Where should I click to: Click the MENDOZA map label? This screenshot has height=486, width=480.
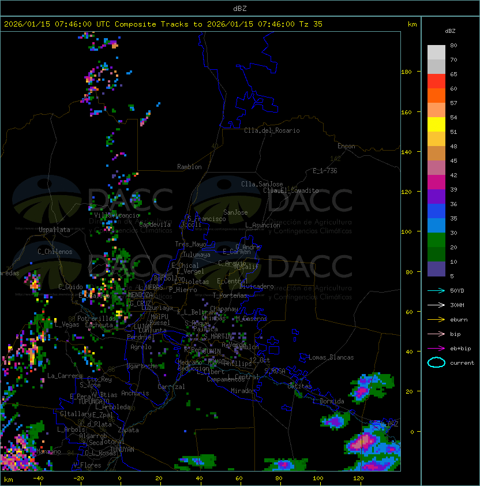click(140, 294)
